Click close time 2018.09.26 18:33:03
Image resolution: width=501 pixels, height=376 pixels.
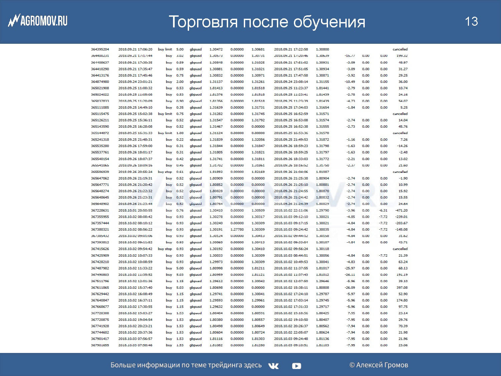tap(291, 159)
